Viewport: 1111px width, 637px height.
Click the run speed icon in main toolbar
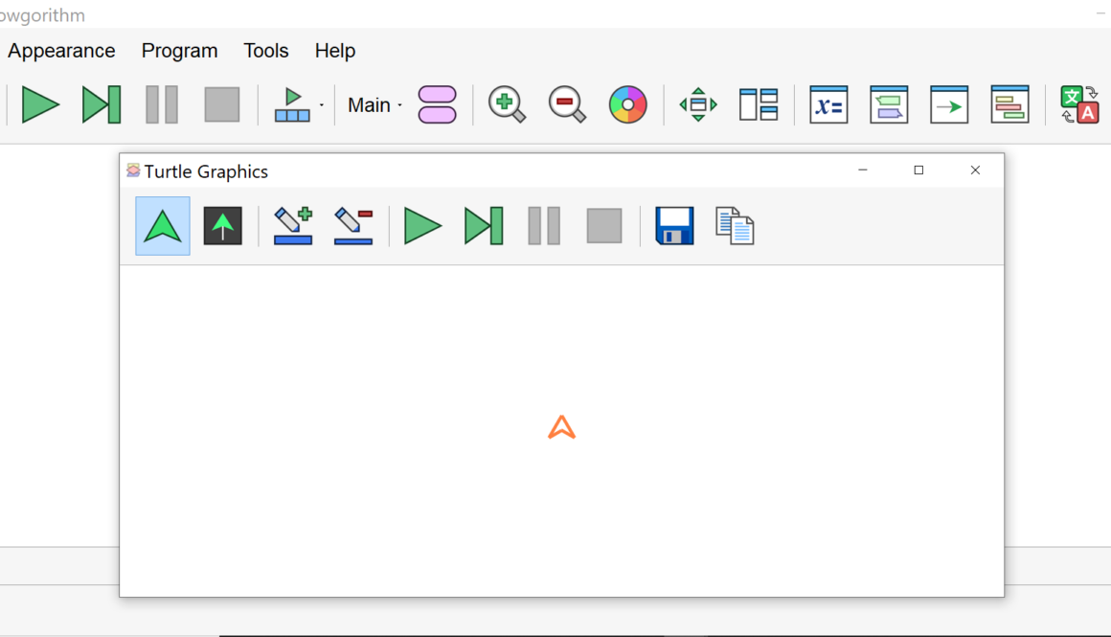tap(293, 104)
